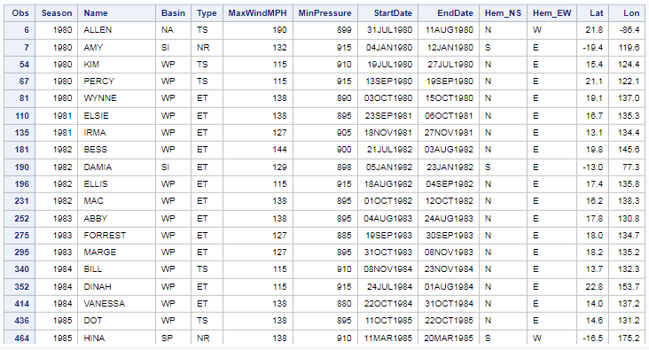Select the name cell KIM

(117, 65)
